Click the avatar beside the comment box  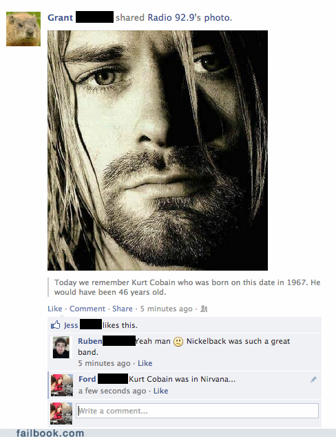[61, 414]
